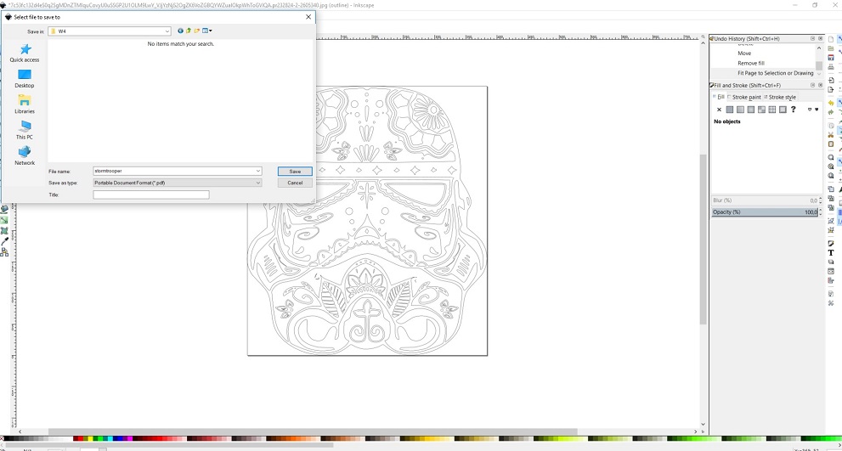Click the Cut scissors icon
Image resolution: width=842 pixels, height=451 pixels.
click(x=831, y=134)
